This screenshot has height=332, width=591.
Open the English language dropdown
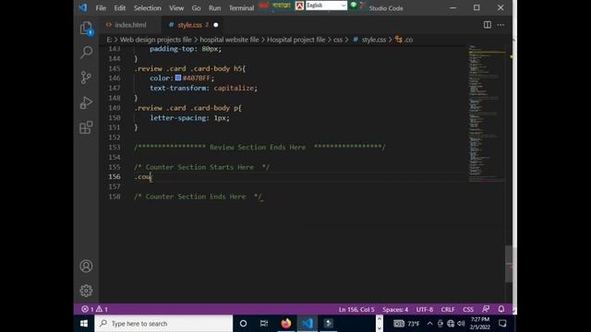coord(326,6)
